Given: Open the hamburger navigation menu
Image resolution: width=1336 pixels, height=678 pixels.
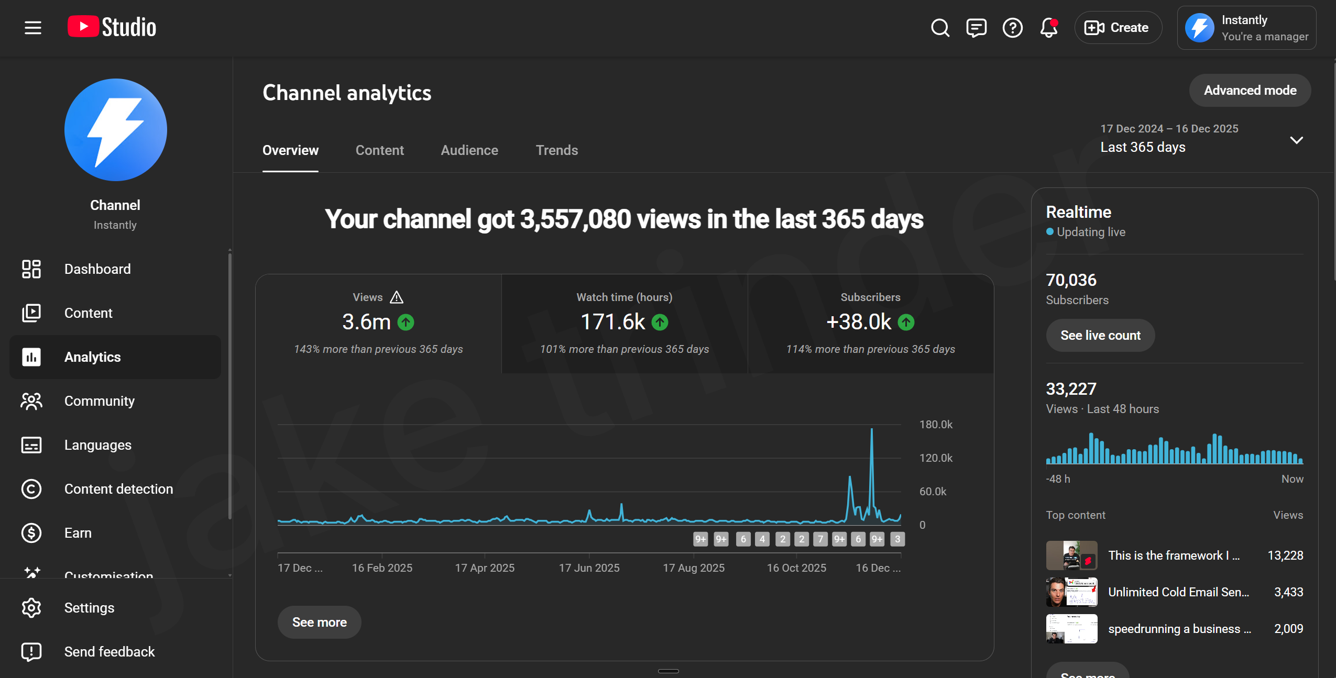Looking at the screenshot, I should (32, 27).
